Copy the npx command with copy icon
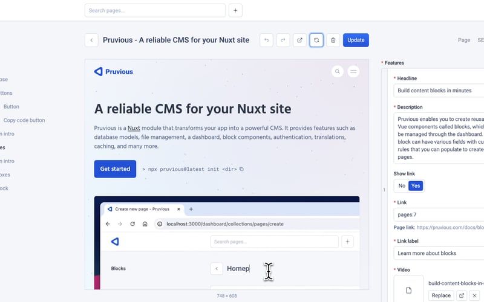The height and width of the screenshot is (302, 484). click(x=241, y=169)
